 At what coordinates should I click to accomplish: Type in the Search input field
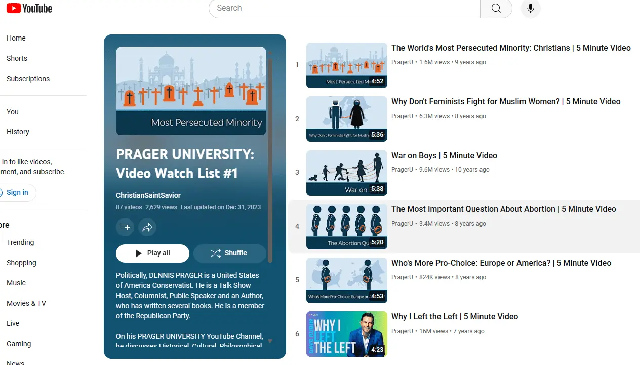pos(344,8)
